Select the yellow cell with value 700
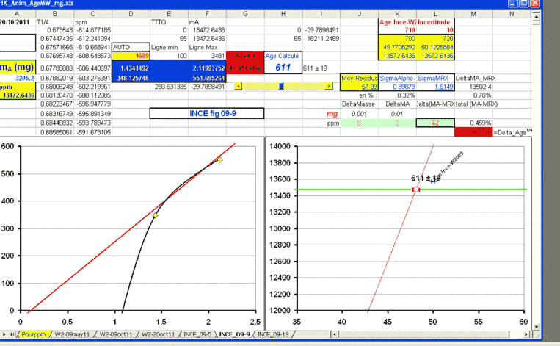The image size is (560, 346). click(397, 39)
